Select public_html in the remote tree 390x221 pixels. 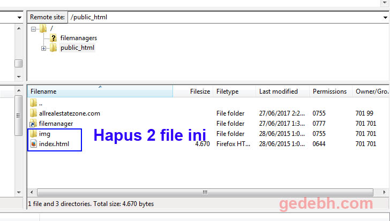tap(77, 48)
